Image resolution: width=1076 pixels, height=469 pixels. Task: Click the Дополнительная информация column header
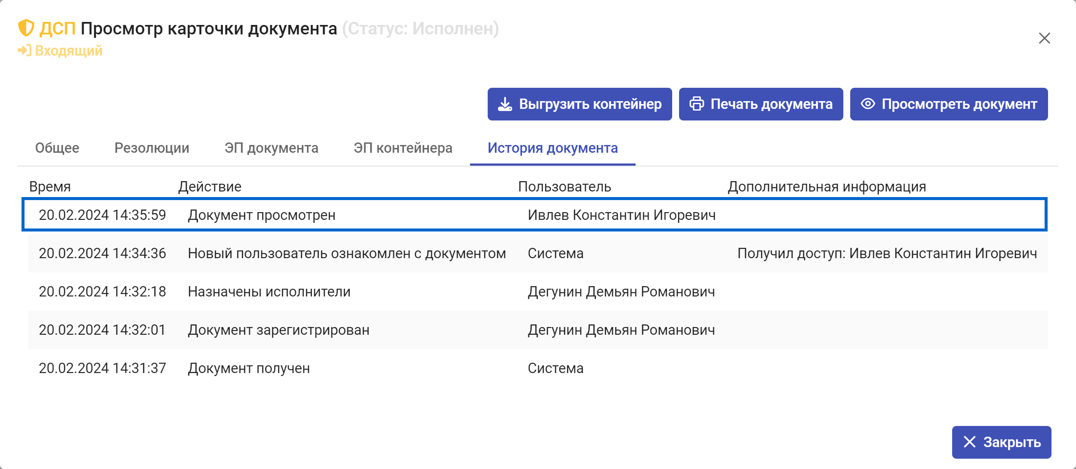tap(827, 187)
